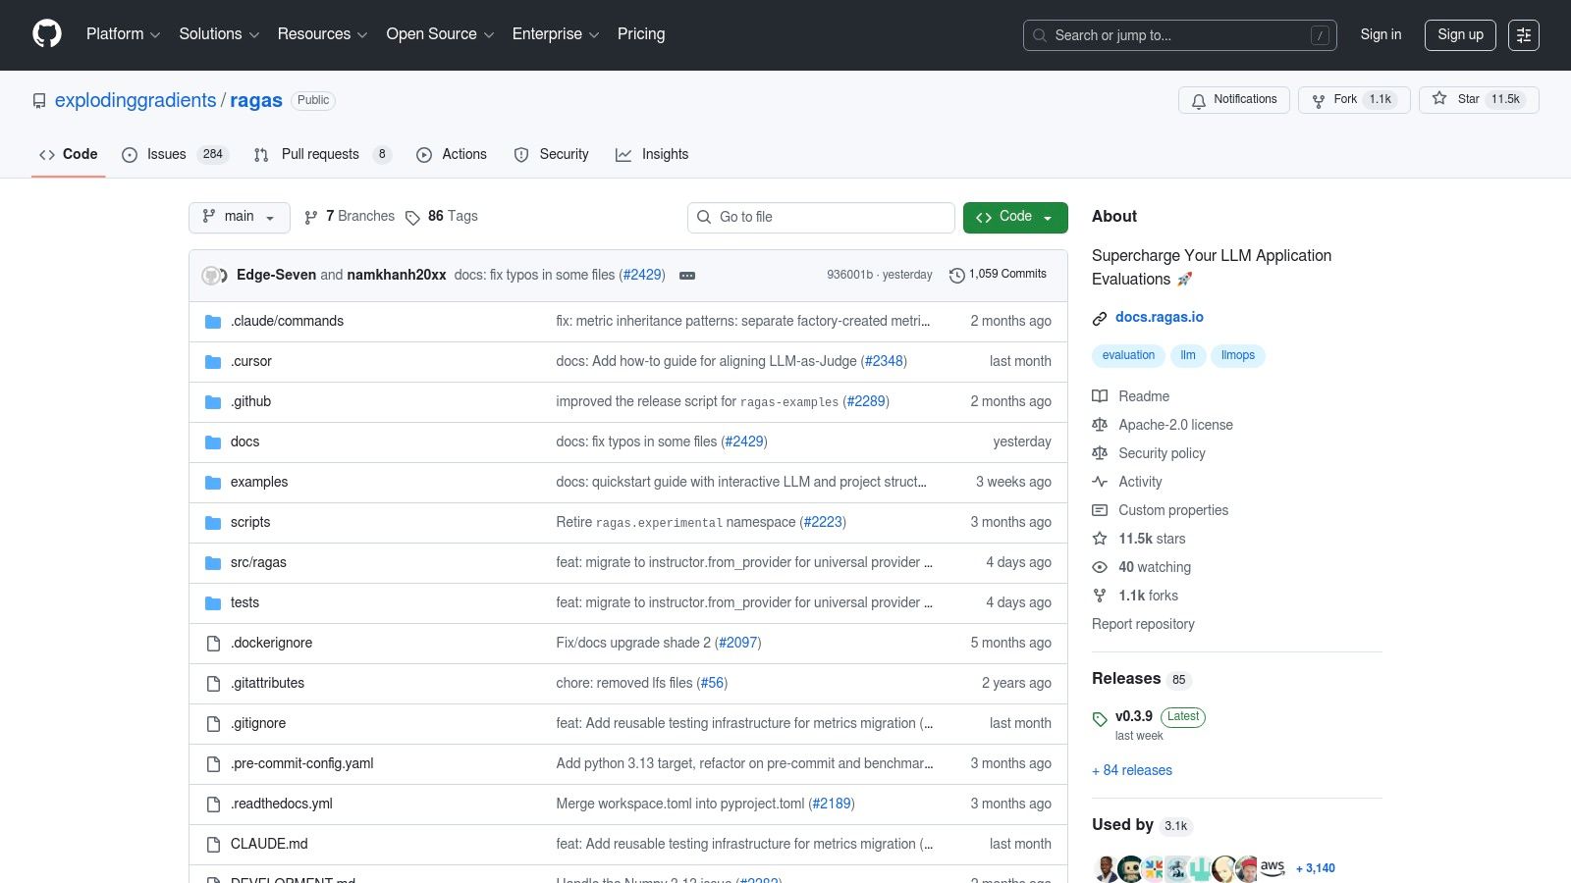
Task: Switch to the Code tab
Action: point(69,154)
